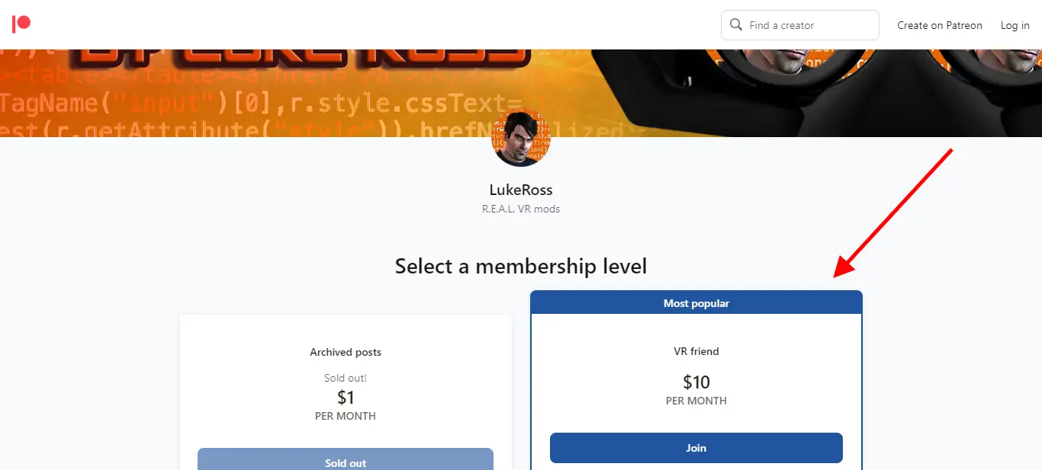
Task: Click the red arrow annotation
Action: (892, 213)
